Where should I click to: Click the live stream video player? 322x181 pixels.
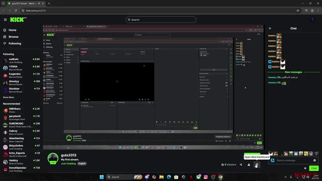click(x=153, y=87)
